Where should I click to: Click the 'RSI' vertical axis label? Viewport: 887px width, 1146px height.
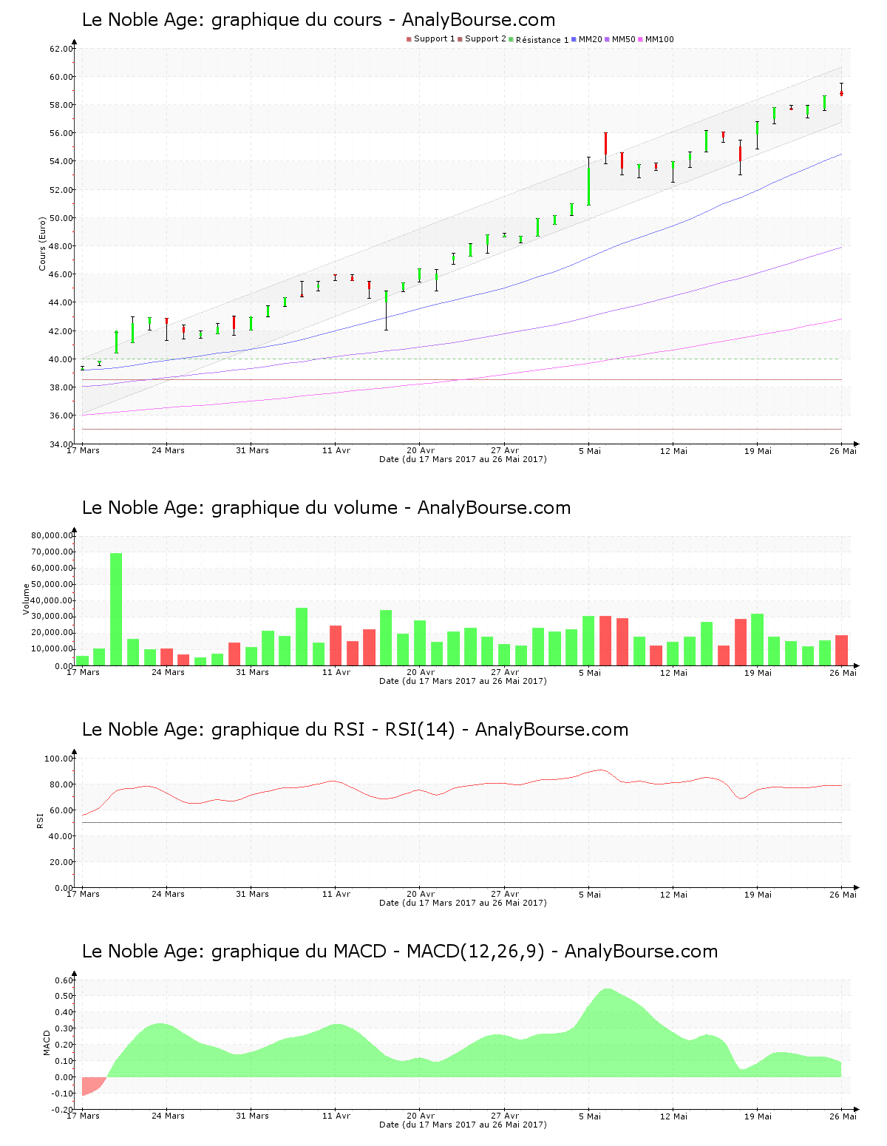pos(40,820)
